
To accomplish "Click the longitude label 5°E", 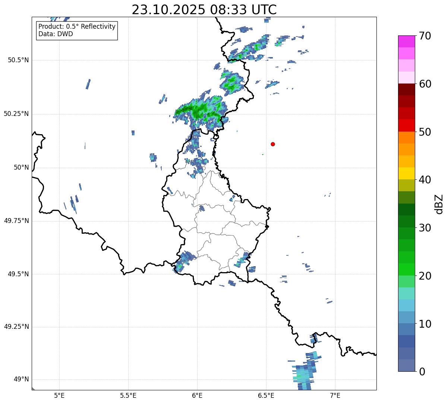I will click(59, 395).
